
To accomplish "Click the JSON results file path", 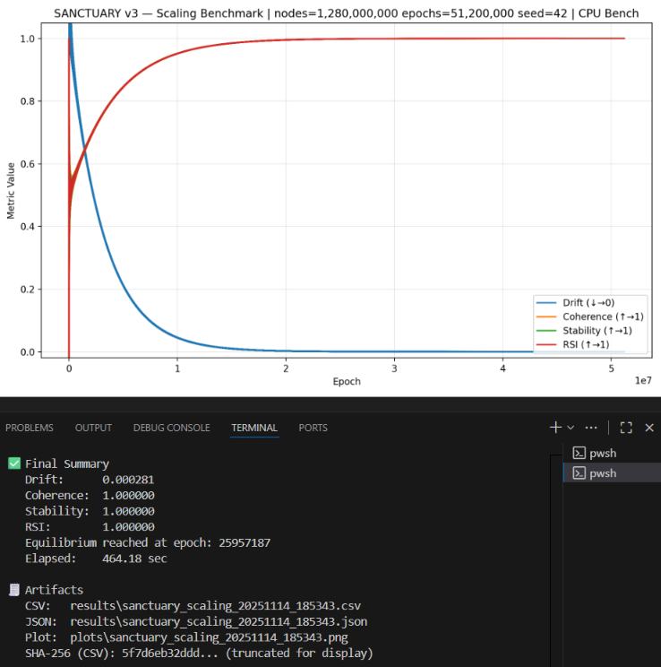I will 219,621.
